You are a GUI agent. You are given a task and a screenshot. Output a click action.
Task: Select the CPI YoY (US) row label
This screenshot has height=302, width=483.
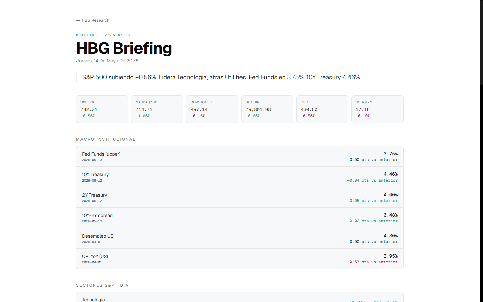(x=95, y=256)
